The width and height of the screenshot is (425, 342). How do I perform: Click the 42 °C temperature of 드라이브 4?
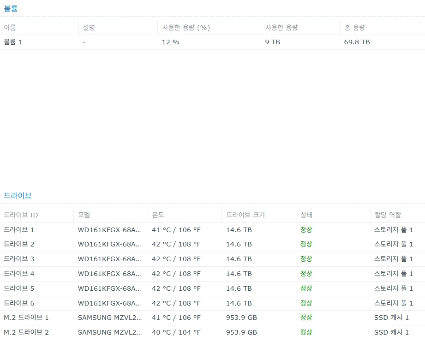tap(176, 274)
